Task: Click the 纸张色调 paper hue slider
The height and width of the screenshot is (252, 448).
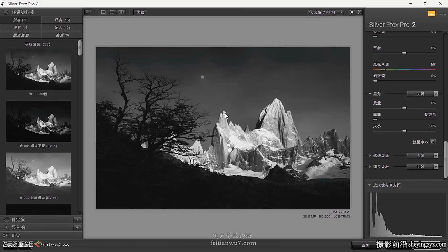Action: 405,69
